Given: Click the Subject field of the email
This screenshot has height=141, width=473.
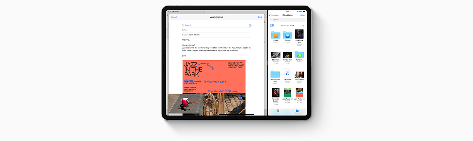Looking at the screenshot, I should (x=216, y=35).
